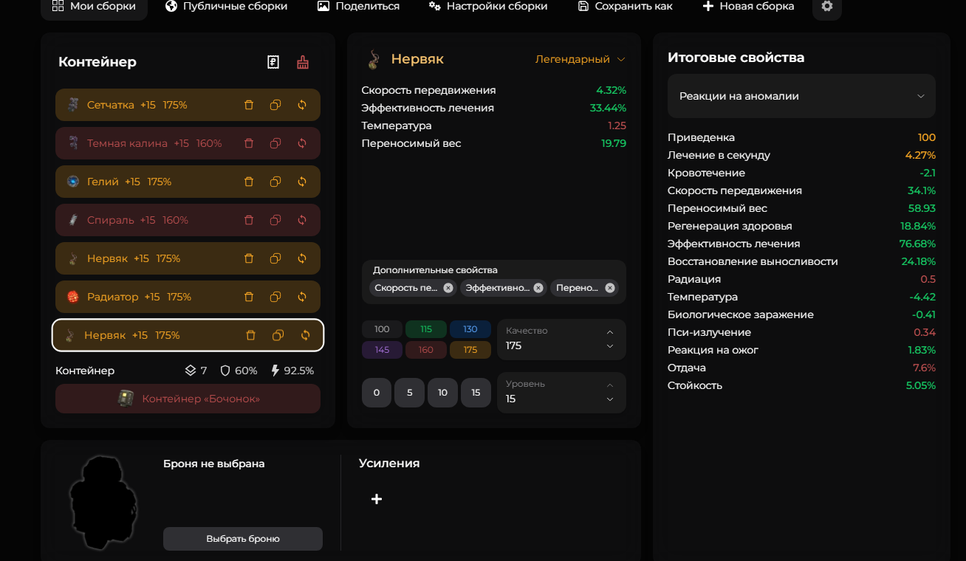Add an enhancement with the plus under Усиления
Screen dimensions: 966x561
[377, 499]
